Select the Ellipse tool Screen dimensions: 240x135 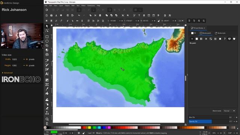[47, 41]
